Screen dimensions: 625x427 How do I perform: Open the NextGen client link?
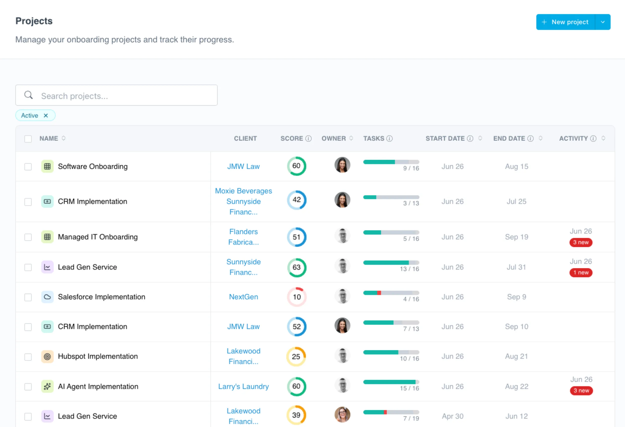pyautogui.click(x=243, y=297)
